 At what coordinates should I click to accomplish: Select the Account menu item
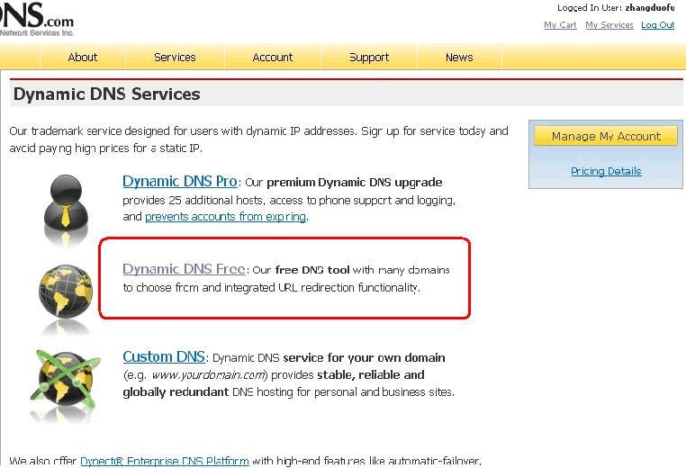pos(272,57)
